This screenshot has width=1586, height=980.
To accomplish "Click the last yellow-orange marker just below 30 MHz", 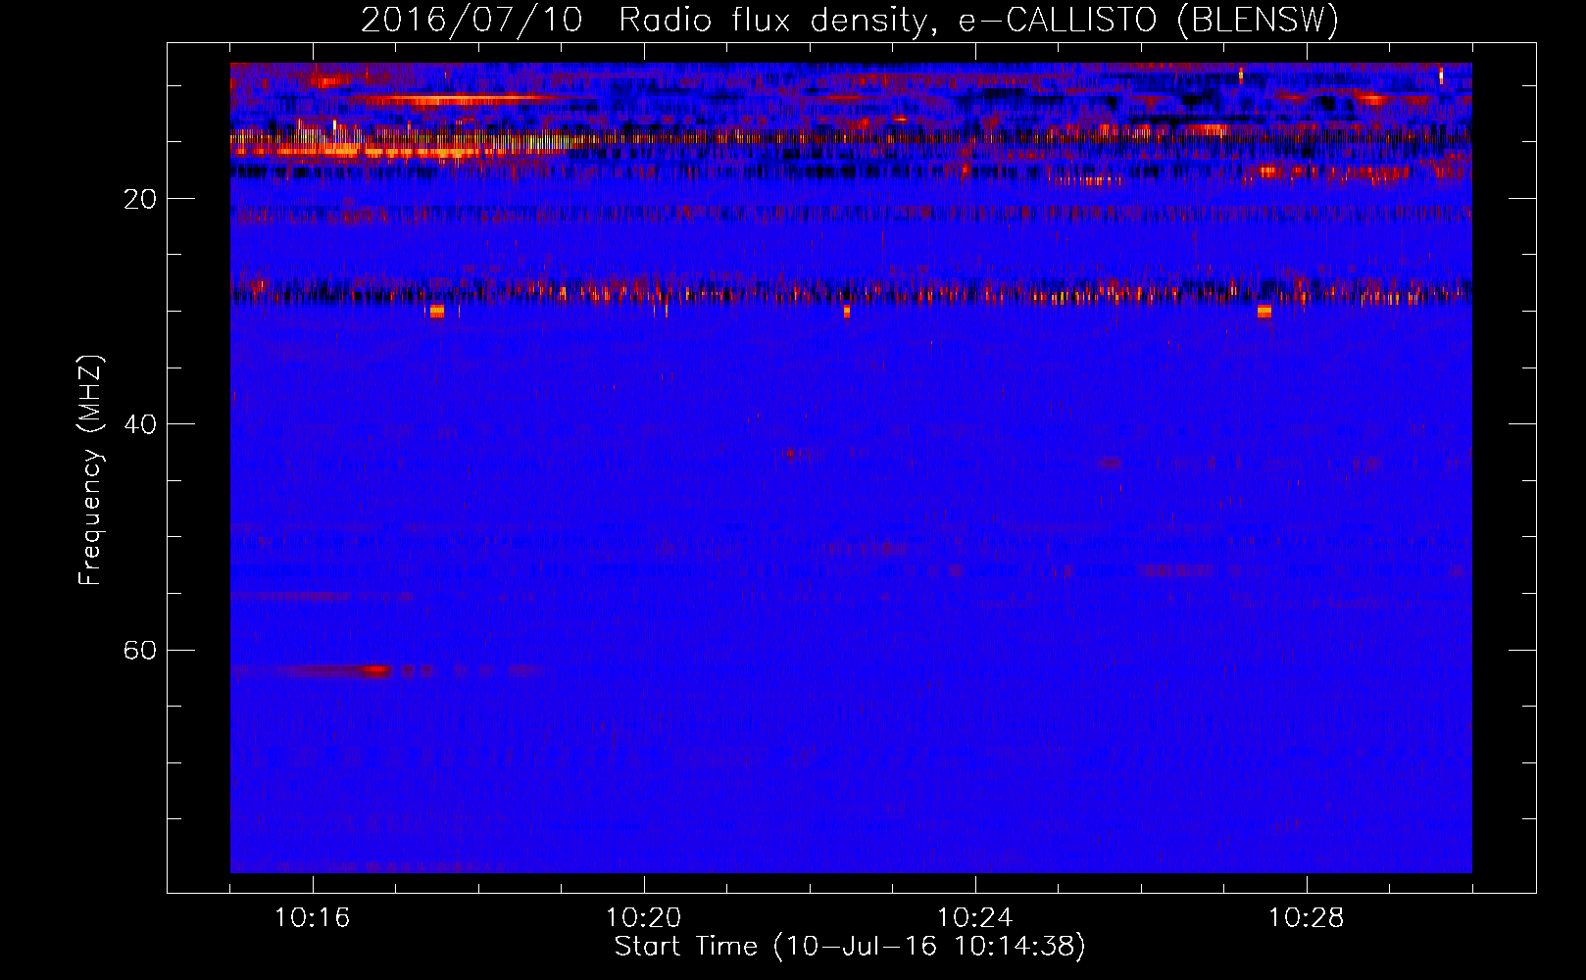I will (1264, 312).
